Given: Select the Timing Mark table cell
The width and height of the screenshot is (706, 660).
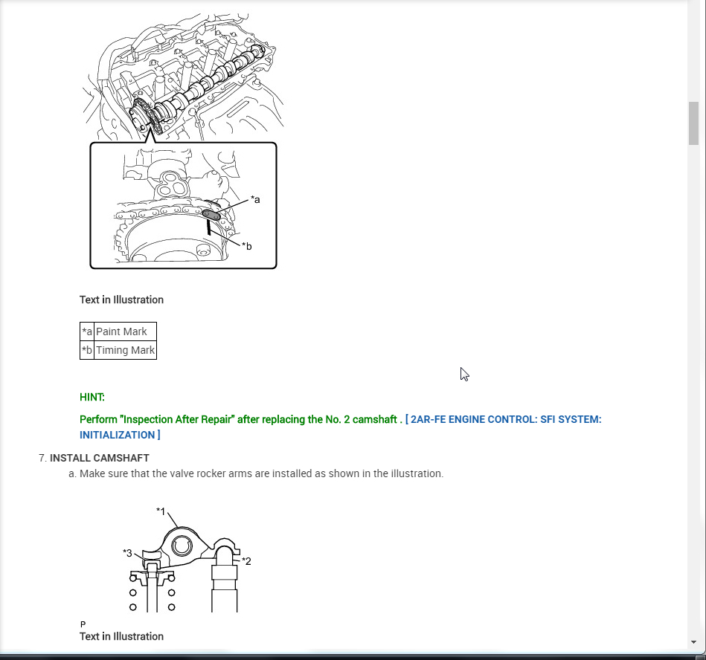Looking at the screenshot, I should pyautogui.click(x=125, y=350).
